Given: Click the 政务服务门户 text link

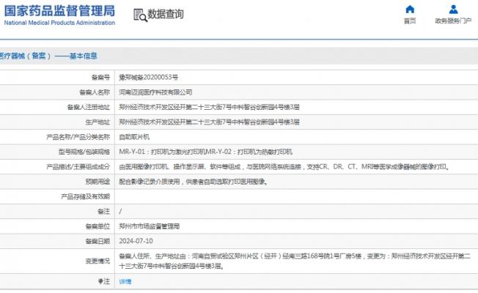Looking at the screenshot, I should 453,21.
